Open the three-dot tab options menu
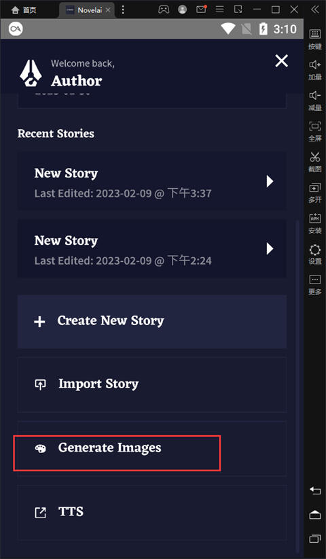 (123, 10)
